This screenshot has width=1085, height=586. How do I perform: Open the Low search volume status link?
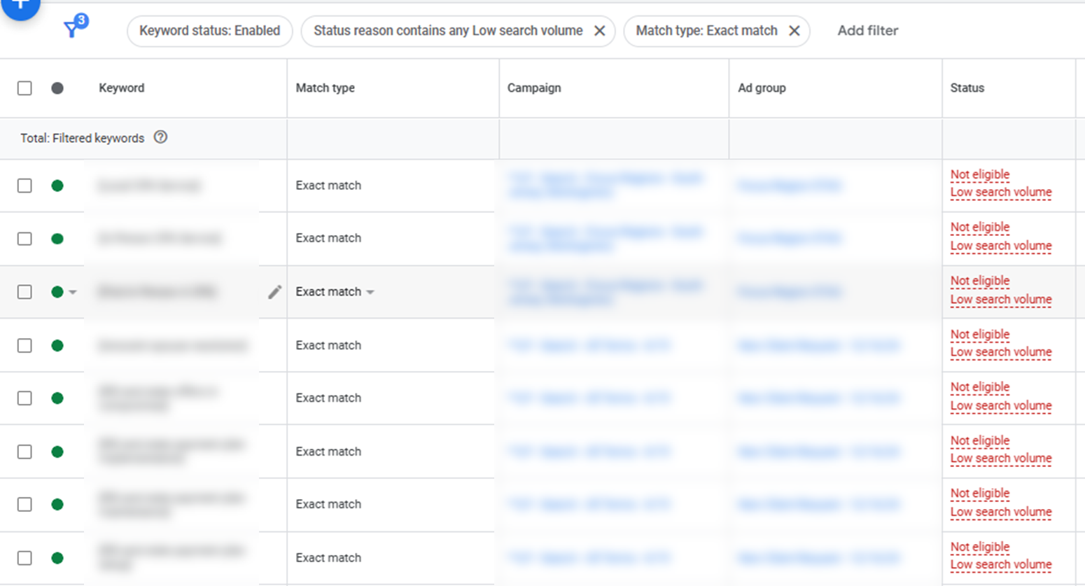pyautogui.click(x=1001, y=191)
